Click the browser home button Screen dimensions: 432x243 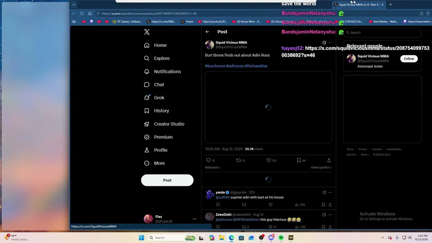click(90, 13)
